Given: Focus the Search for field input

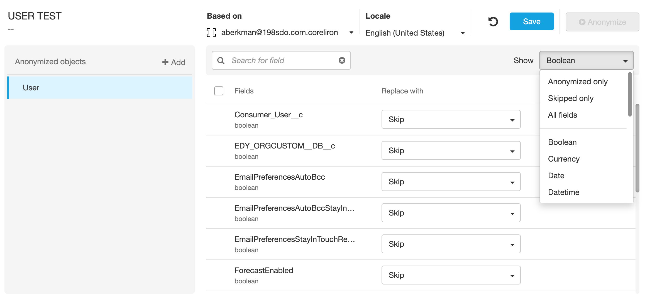Looking at the screenshot, I should [x=281, y=60].
